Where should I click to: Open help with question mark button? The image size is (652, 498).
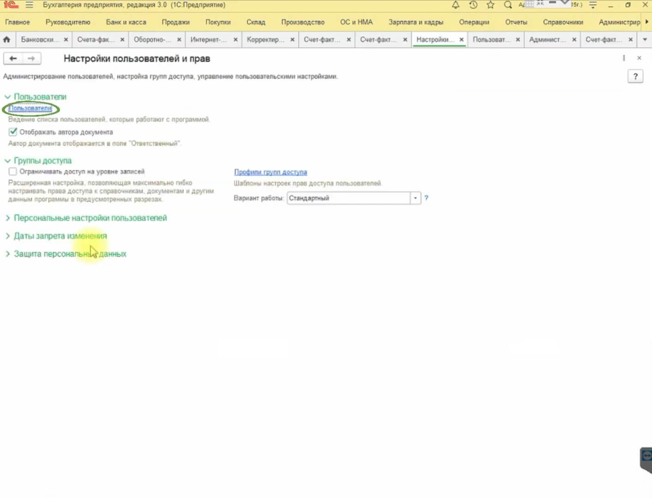[635, 77]
